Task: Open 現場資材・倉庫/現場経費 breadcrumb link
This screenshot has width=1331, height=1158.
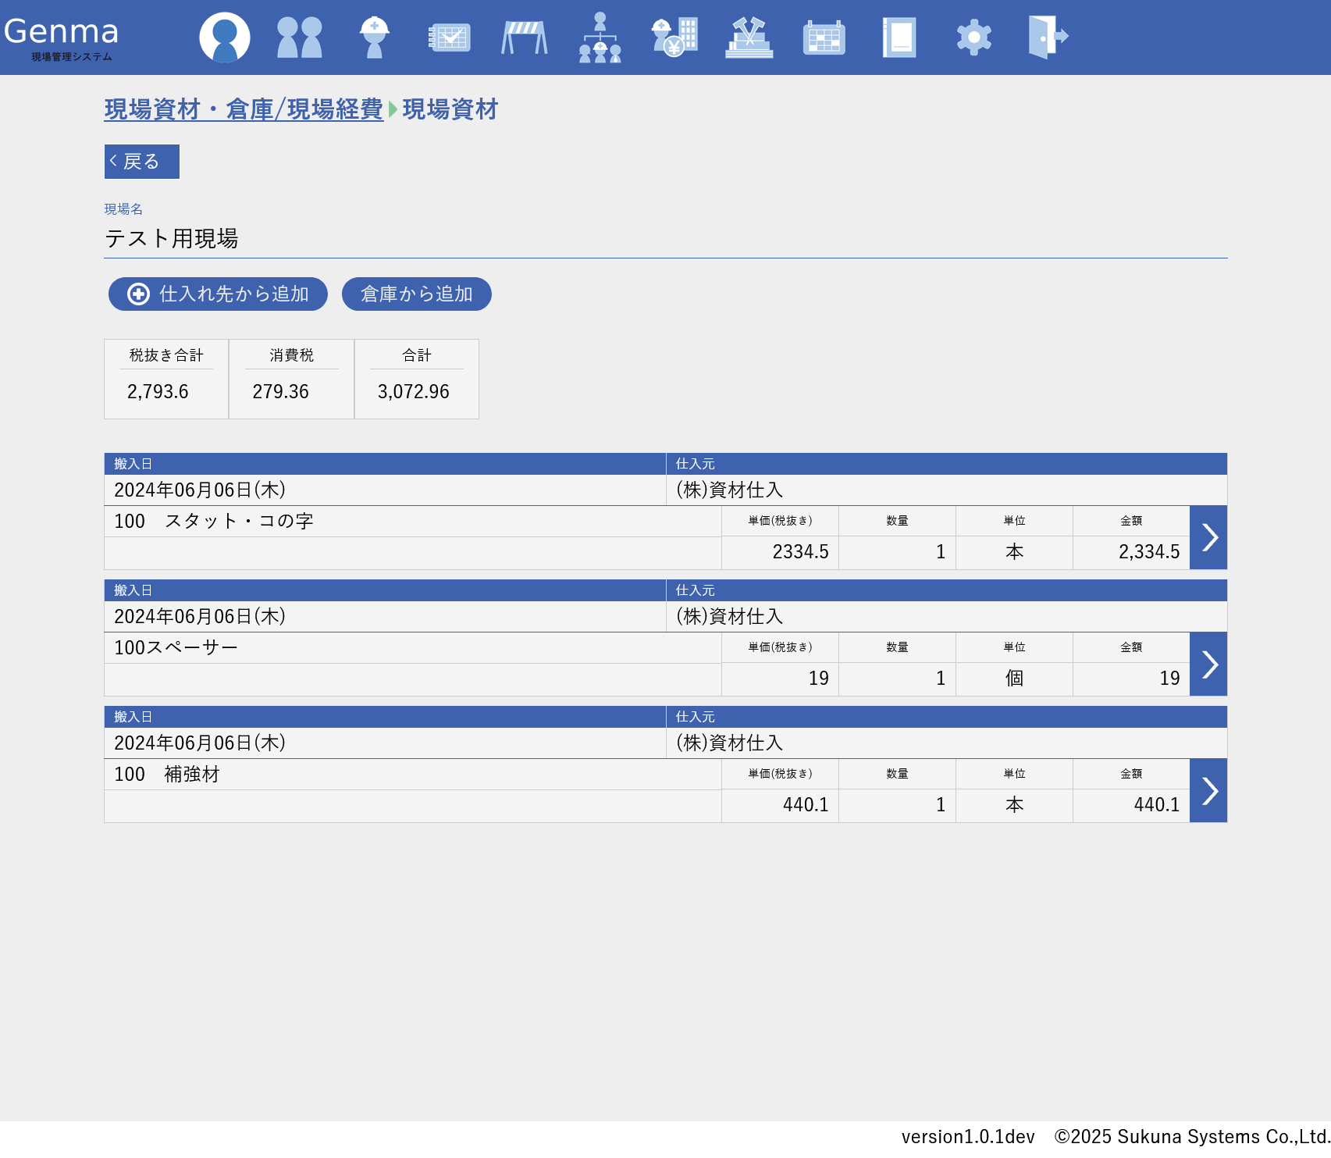Action: (244, 109)
